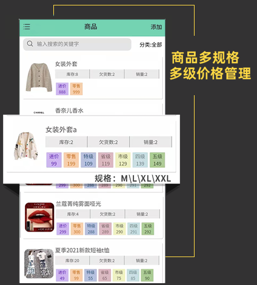Select 省级 289 tag of 兰蔻 lipstick

(105, 229)
